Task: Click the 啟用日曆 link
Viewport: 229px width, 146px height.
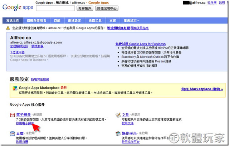Action: [x=22, y=142]
